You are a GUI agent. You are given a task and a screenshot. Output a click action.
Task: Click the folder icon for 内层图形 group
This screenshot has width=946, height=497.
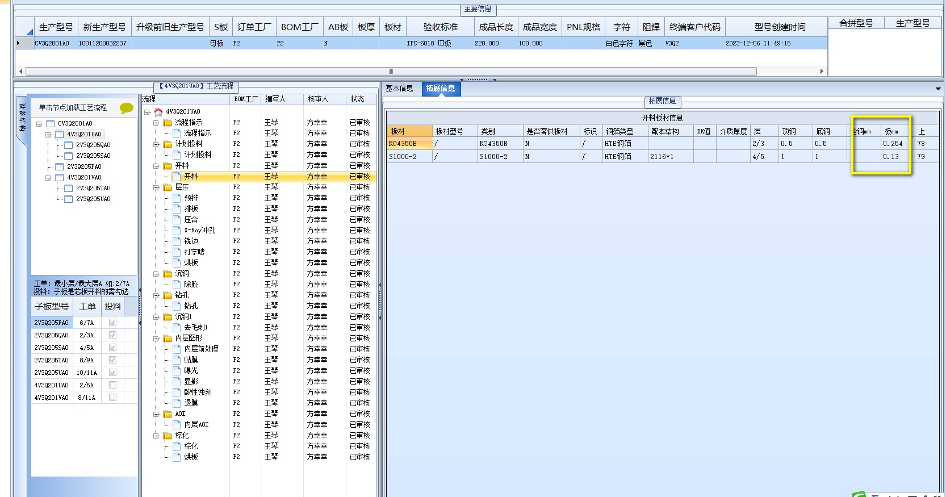(x=168, y=339)
